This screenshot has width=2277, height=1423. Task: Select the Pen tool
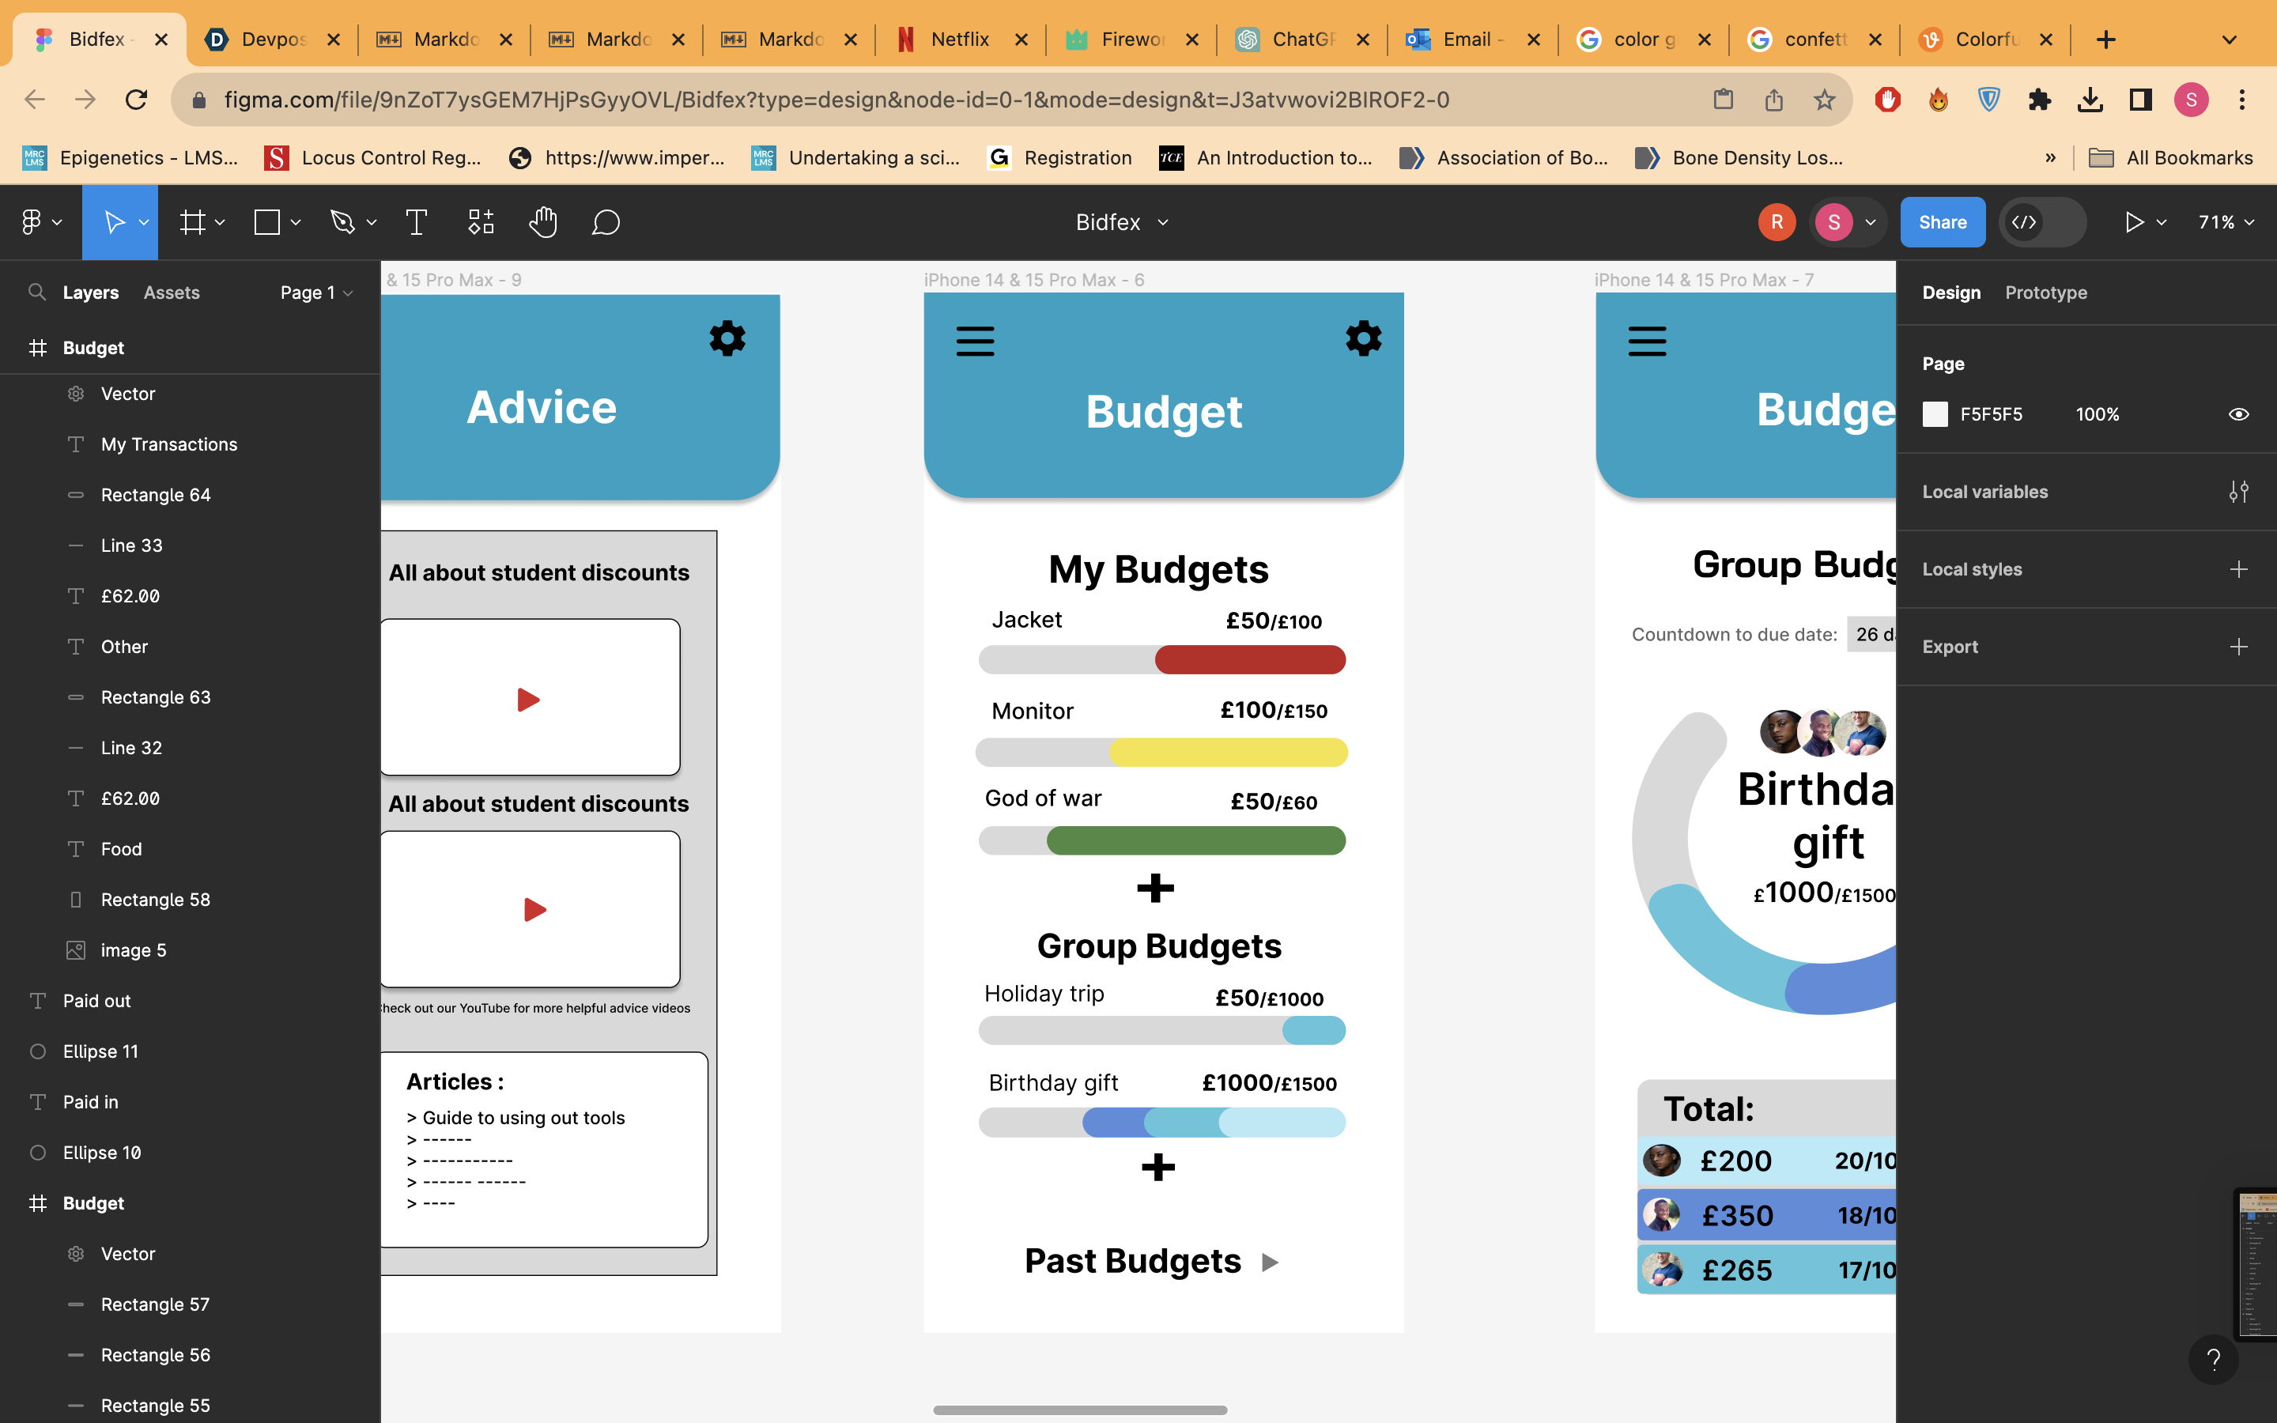click(342, 222)
